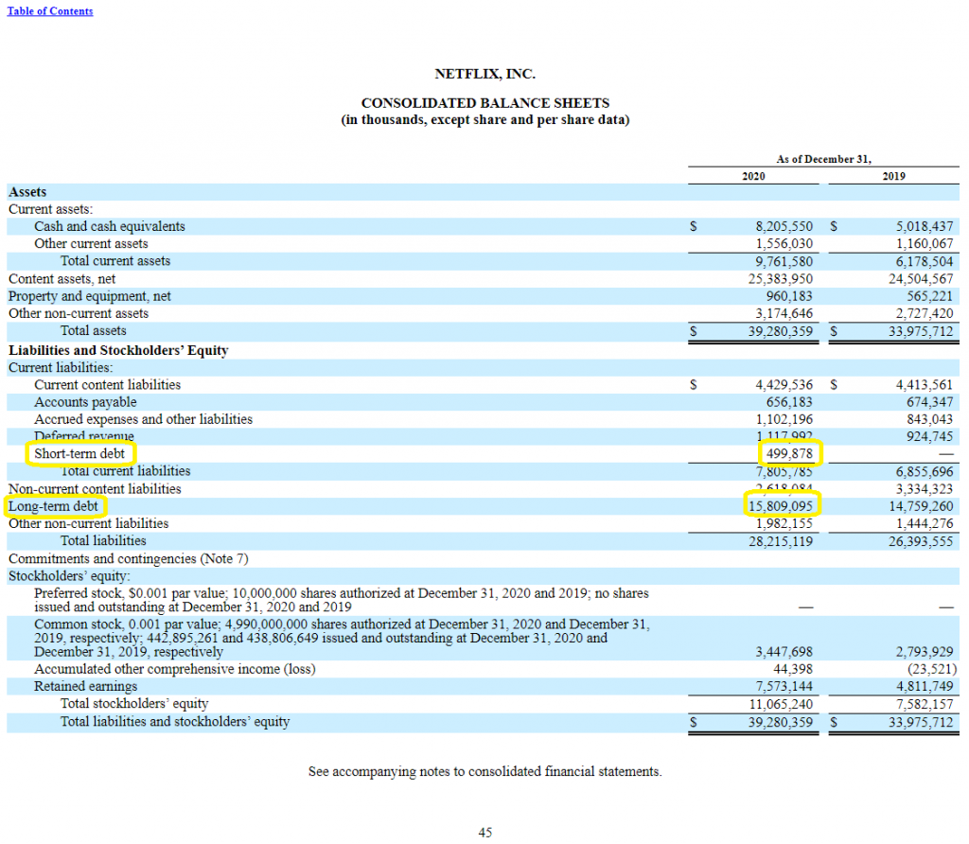The height and width of the screenshot is (844, 969).
Task: Click deferred revenue 2019 value 924,745
Action: 929,437
